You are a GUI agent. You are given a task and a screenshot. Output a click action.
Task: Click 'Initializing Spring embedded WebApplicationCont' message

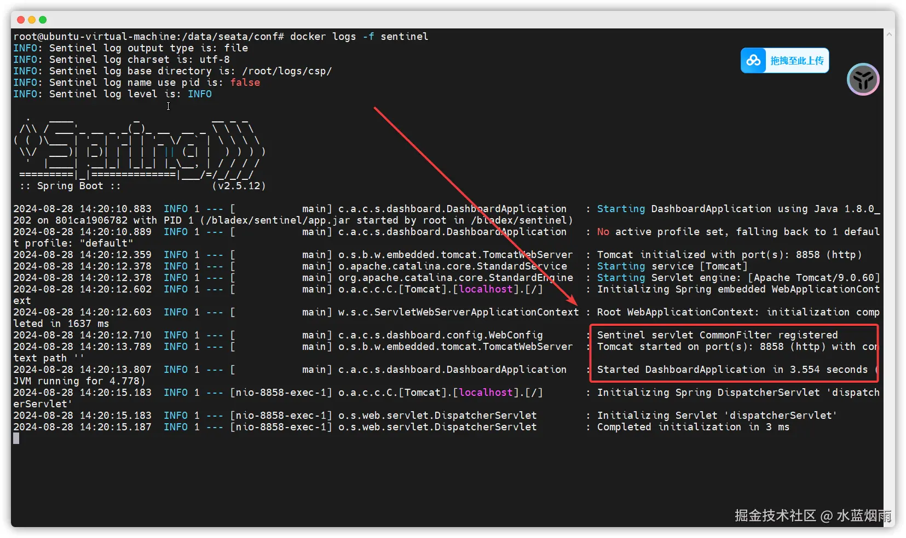point(738,289)
